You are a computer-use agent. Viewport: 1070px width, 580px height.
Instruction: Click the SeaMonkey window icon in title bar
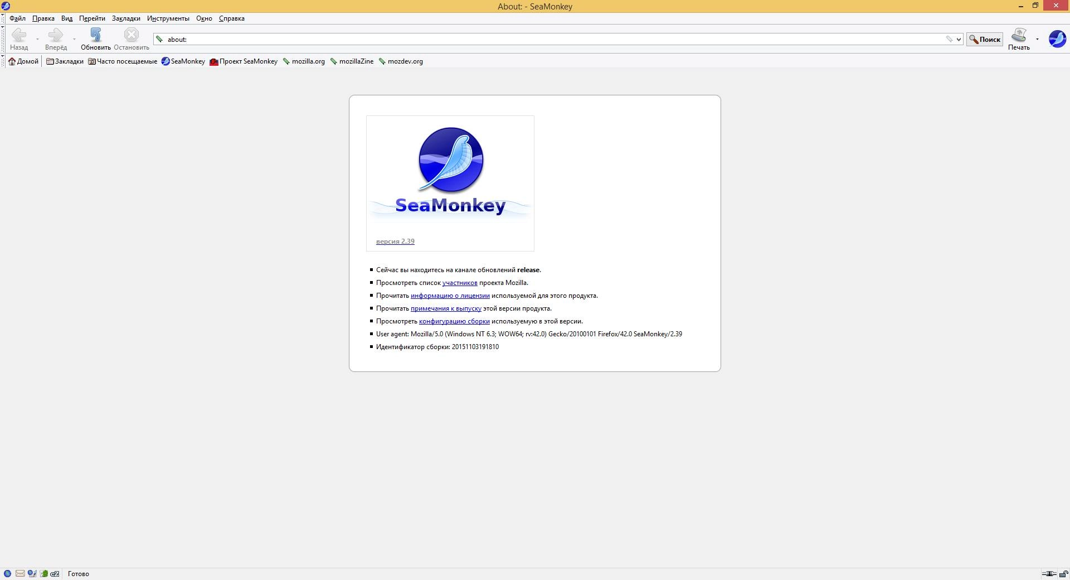click(6, 6)
